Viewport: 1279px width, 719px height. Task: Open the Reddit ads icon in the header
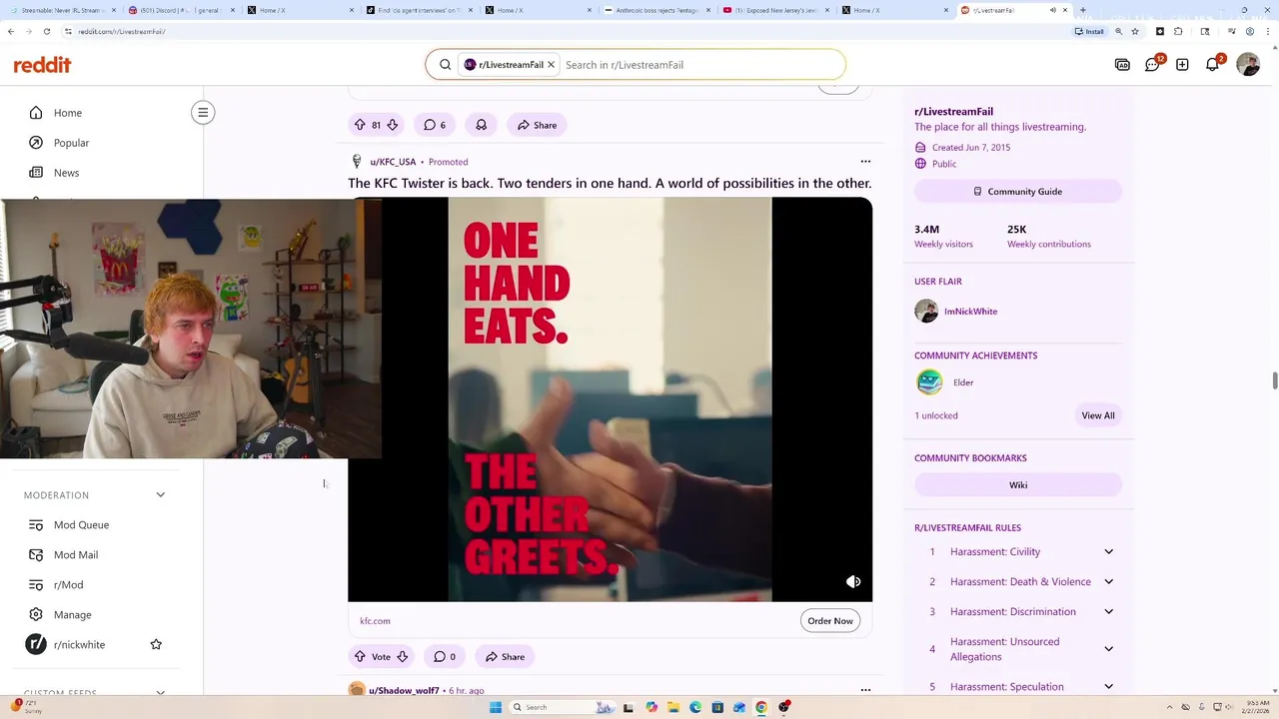click(1122, 65)
